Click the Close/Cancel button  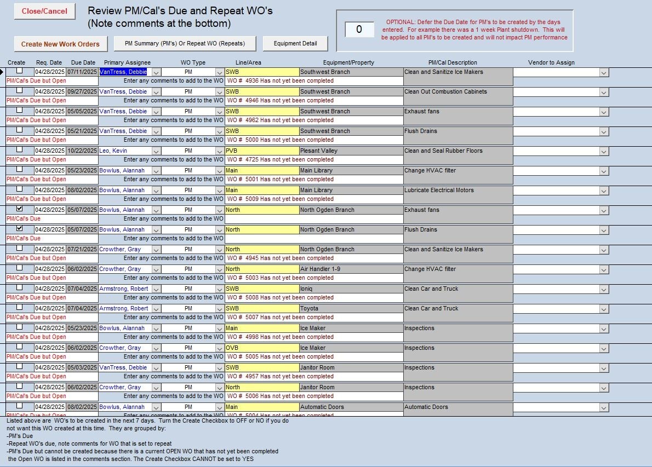pyautogui.click(x=44, y=11)
